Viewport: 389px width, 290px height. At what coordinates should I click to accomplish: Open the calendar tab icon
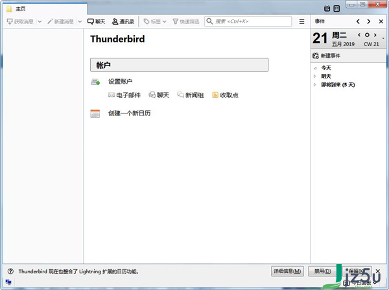pos(327,8)
